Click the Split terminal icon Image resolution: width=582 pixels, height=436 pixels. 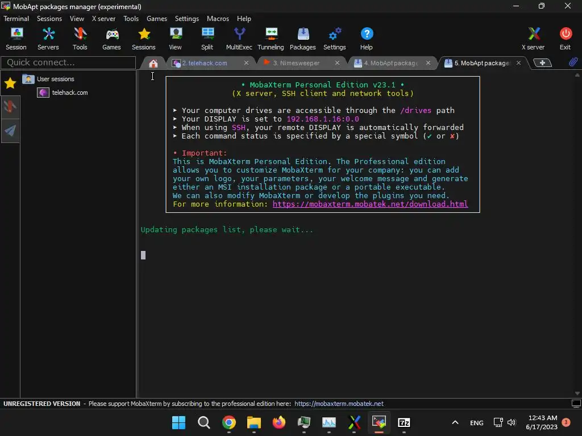point(207,39)
